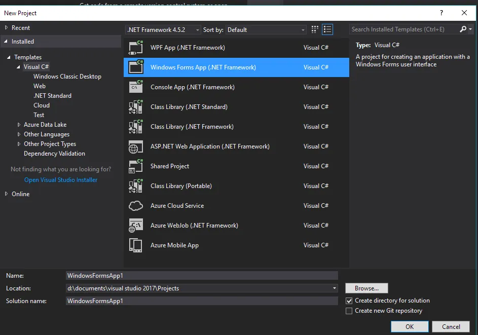This screenshot has height=335, width=478.
Task: Select Console App (.NET Framework) template name
Action: point(193,87)
